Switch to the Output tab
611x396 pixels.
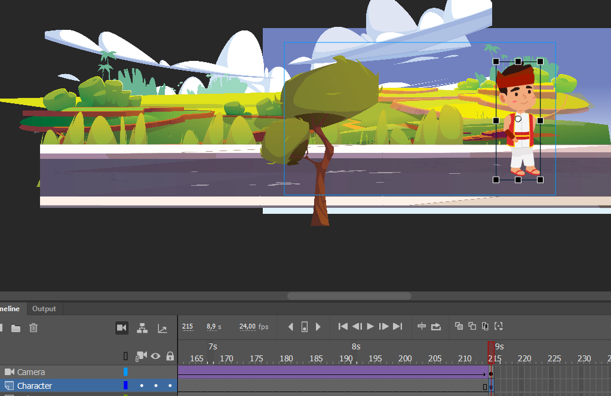[x=44, y=309]
